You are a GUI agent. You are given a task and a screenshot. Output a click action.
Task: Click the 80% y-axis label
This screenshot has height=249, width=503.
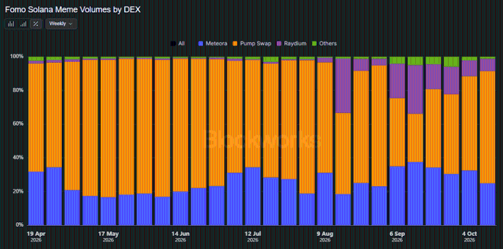18,90
